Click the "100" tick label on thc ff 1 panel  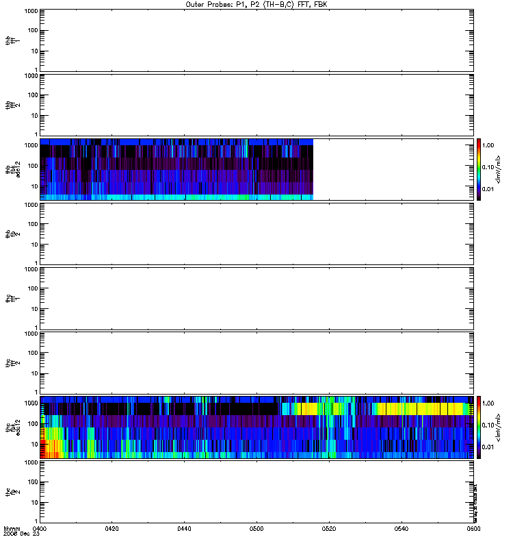click(33, 288)
